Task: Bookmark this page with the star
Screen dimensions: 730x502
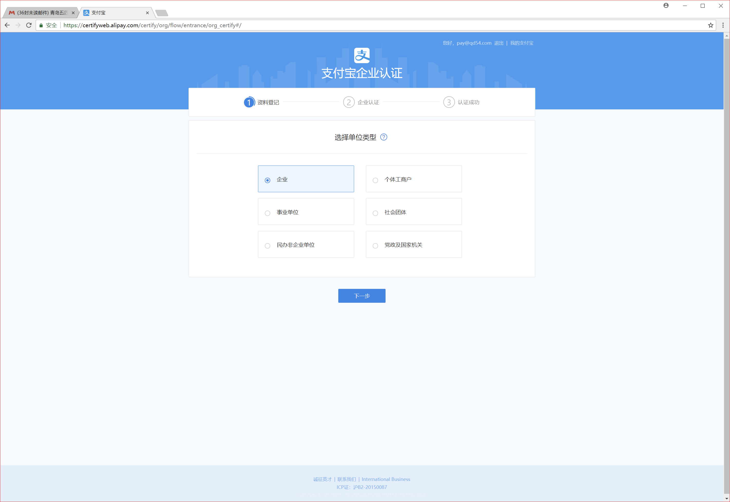Action: (710, 25)
